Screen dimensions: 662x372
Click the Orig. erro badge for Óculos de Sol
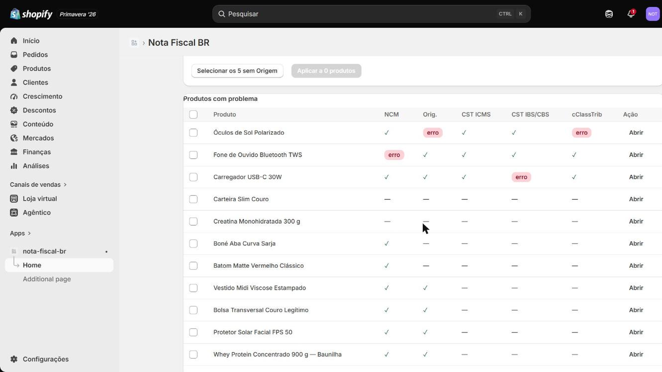(433, 133)
